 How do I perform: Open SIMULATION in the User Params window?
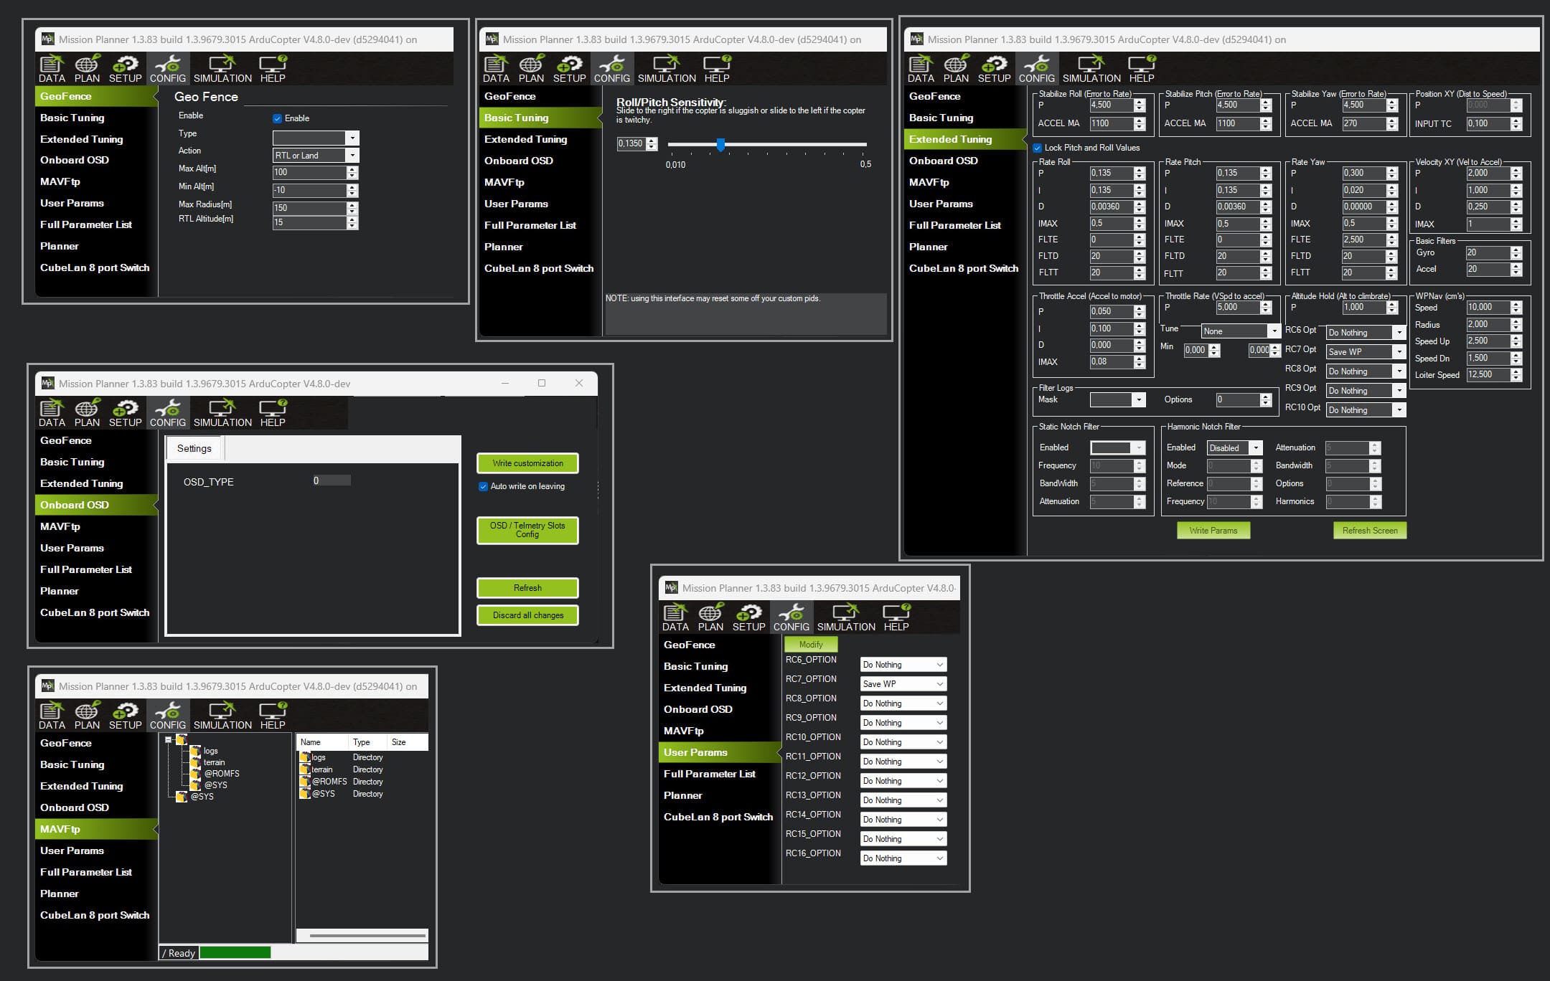[846, 617]
